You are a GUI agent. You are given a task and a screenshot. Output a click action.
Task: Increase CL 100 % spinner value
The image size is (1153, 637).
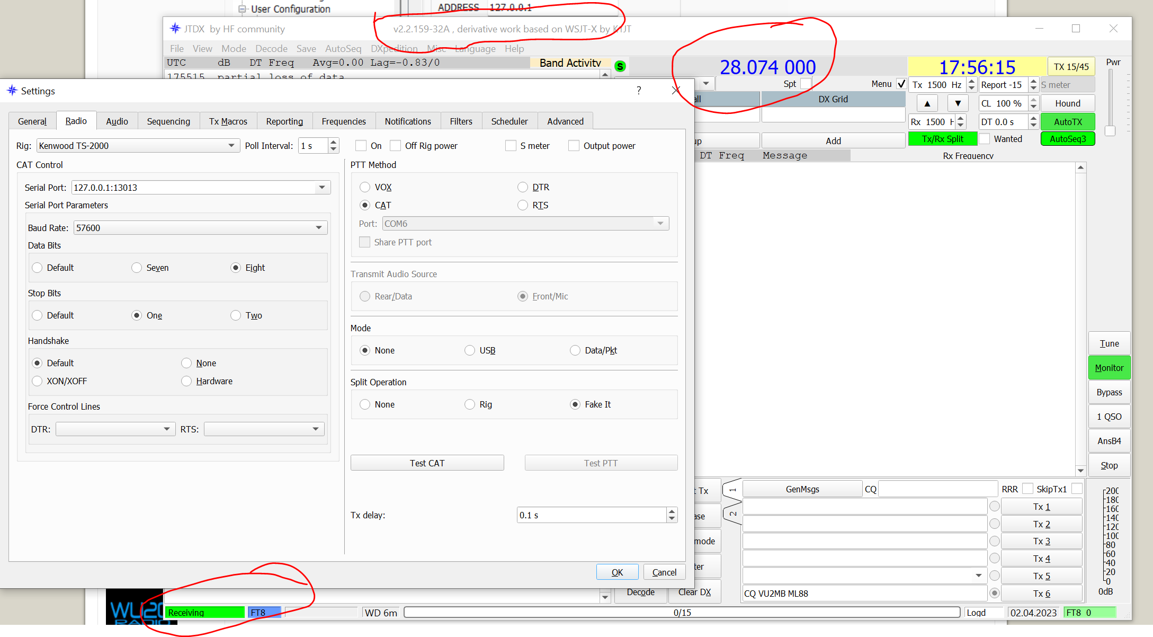[1033, 100]
